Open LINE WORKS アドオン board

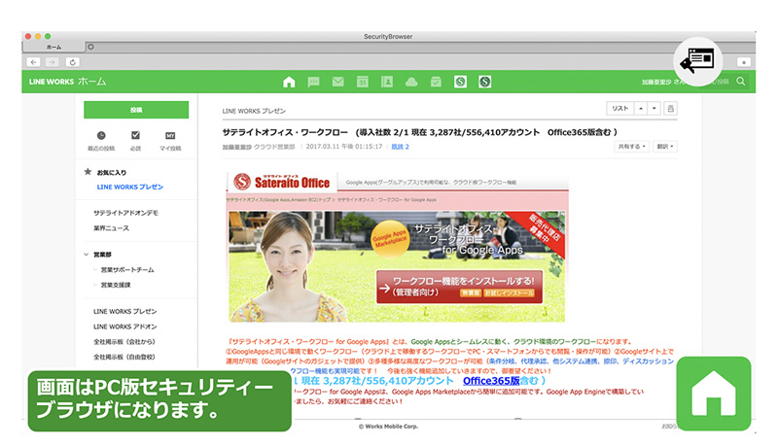point(125,327)
